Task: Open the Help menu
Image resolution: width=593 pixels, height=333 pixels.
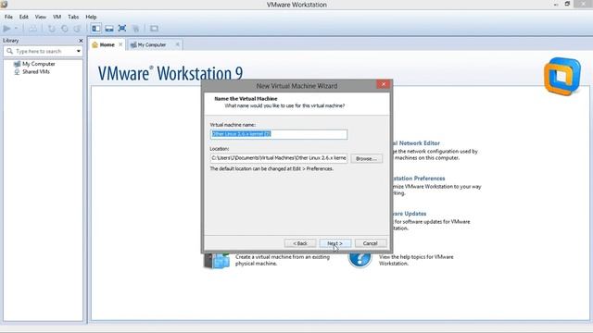Action: tap(91, 17)
